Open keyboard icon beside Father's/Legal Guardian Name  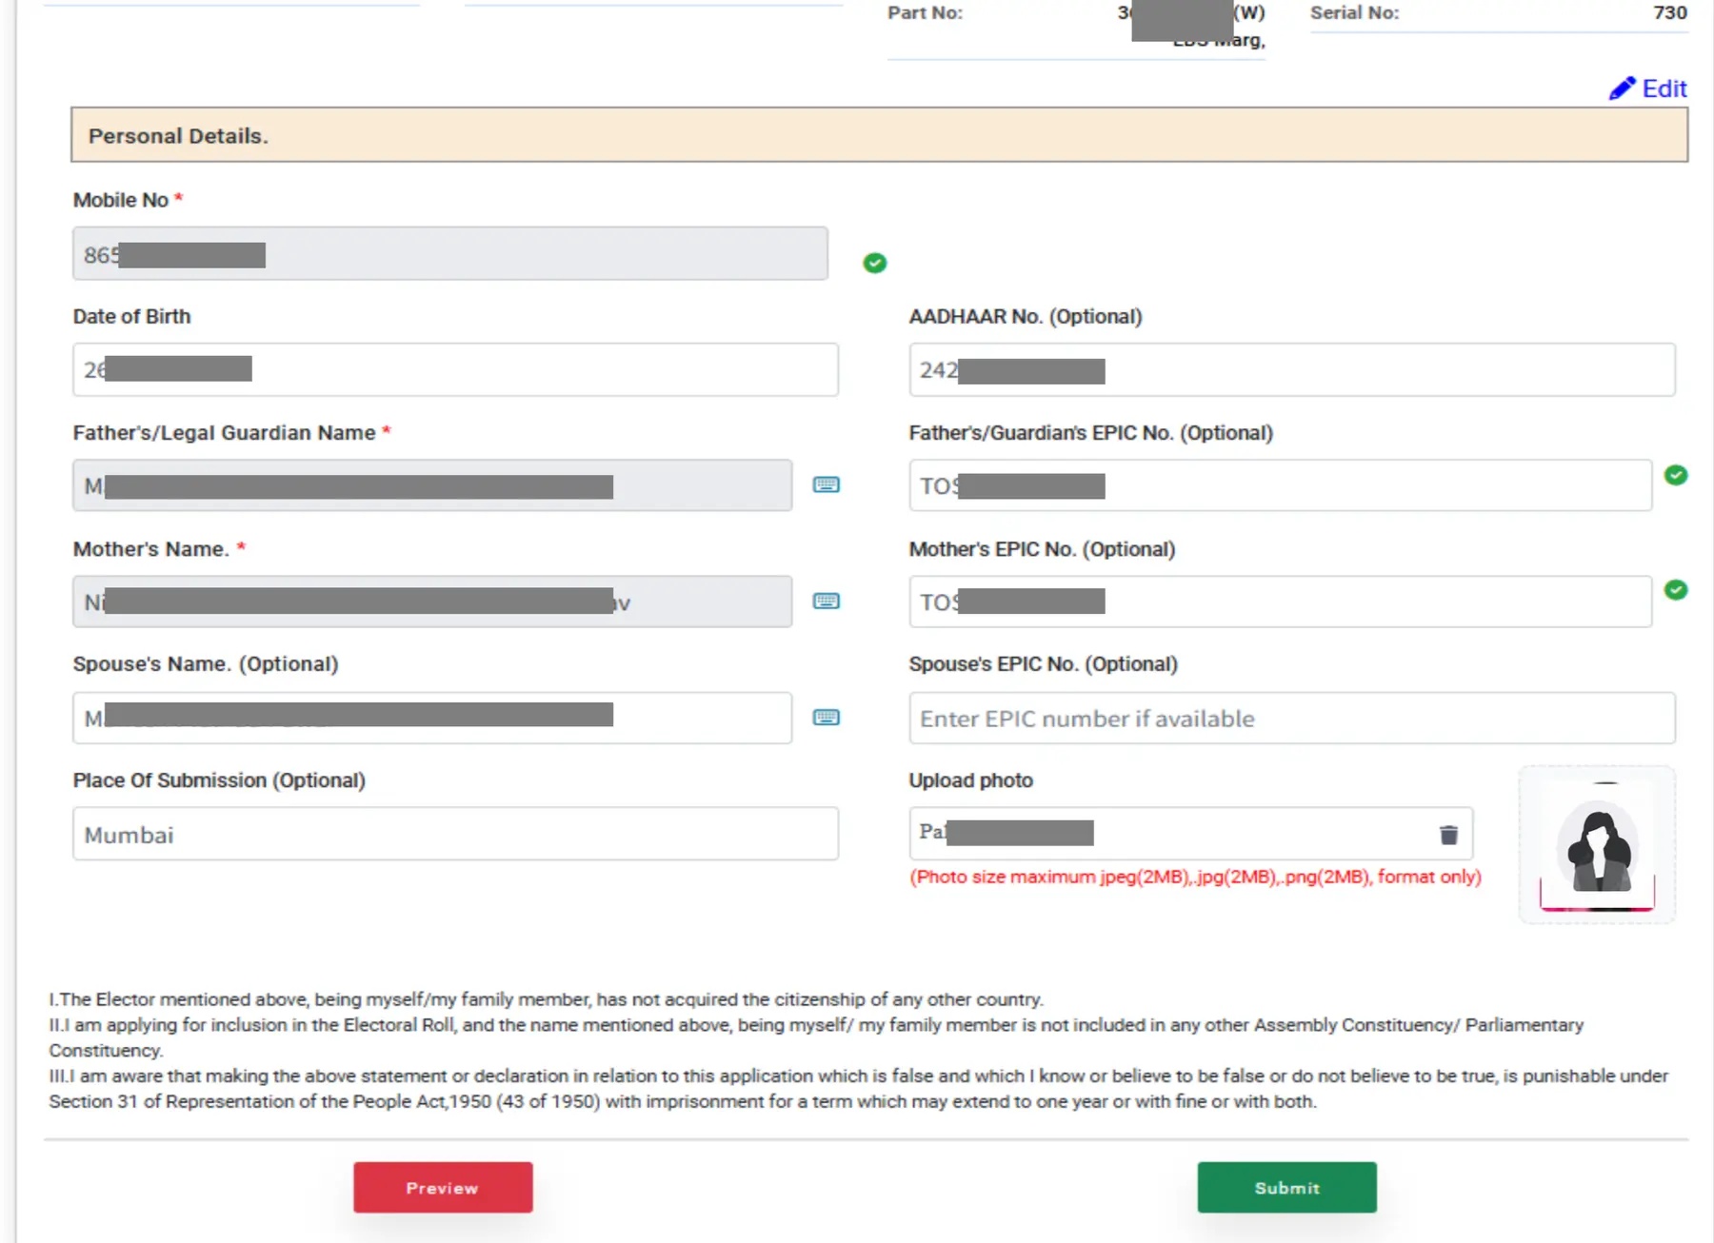[x=826, y=485]
